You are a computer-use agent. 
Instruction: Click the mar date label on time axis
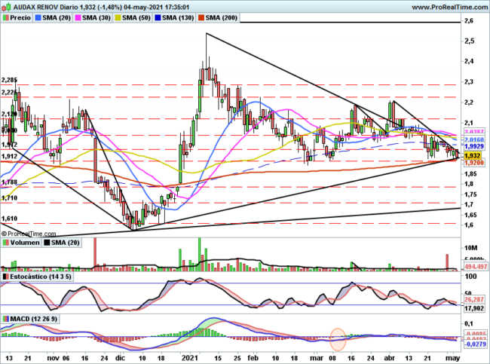pos(318,358)
